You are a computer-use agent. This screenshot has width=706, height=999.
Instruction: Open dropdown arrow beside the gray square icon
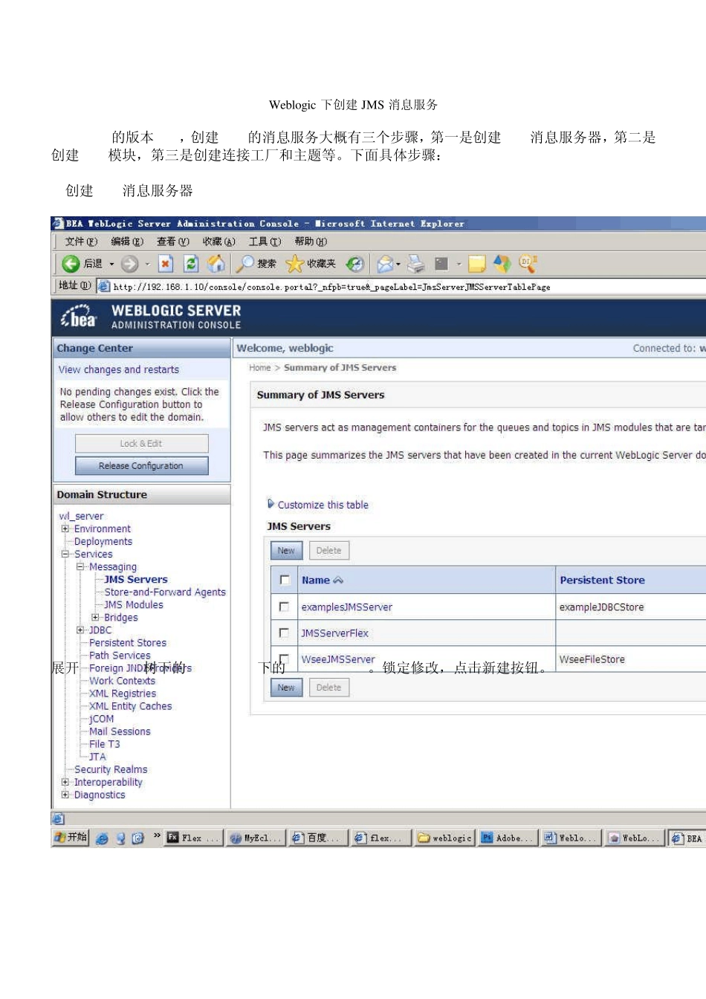click(459, 264)
